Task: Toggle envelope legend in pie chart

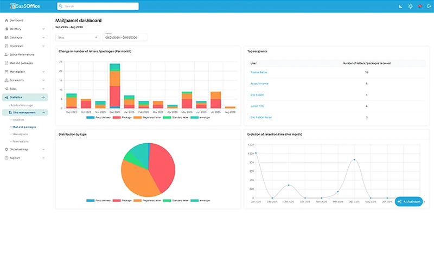Action: (200, 200)
